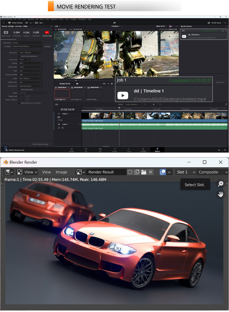The height and width of the screenshot is (312, 229).
Task: Open the Format MP4 dropdown
Action: [30, 63]
